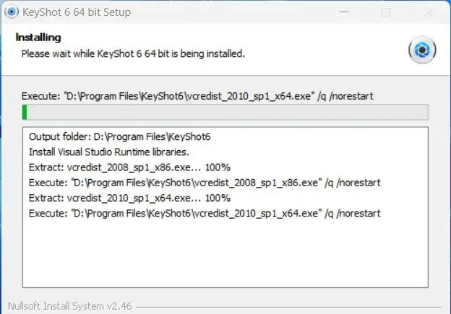
Task: Click the 'Nullsoft Install System v2.46' label
Action: [x=69, y=305]
